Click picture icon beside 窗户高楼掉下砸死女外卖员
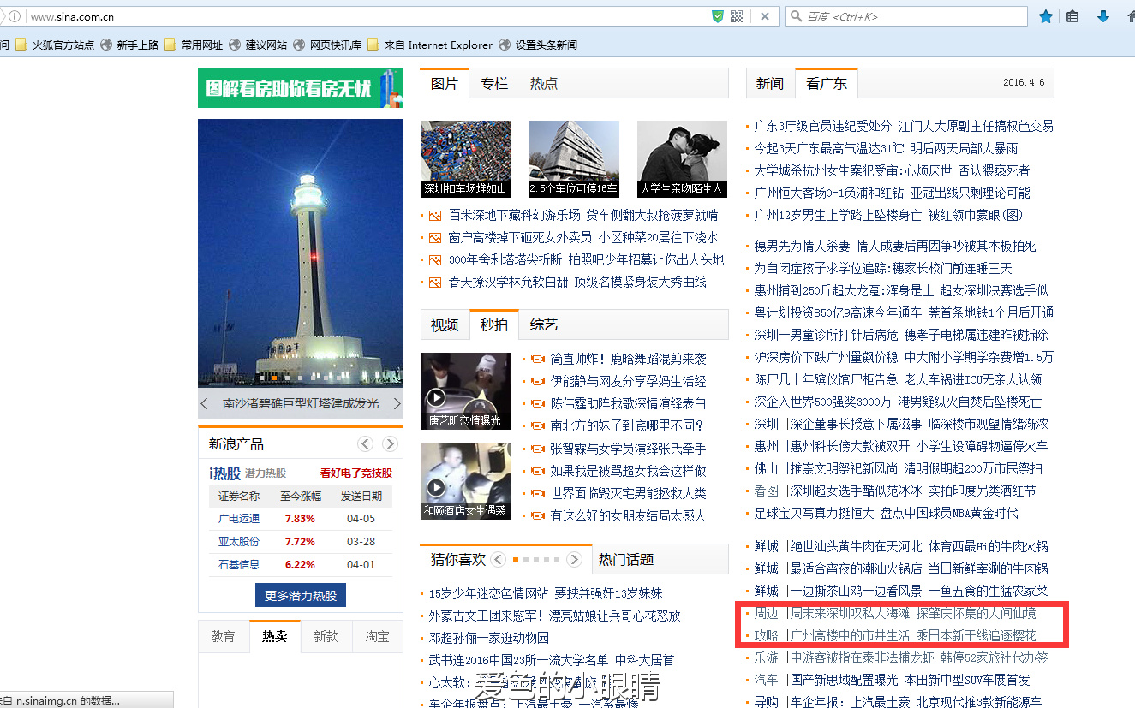 click(435, 238)
